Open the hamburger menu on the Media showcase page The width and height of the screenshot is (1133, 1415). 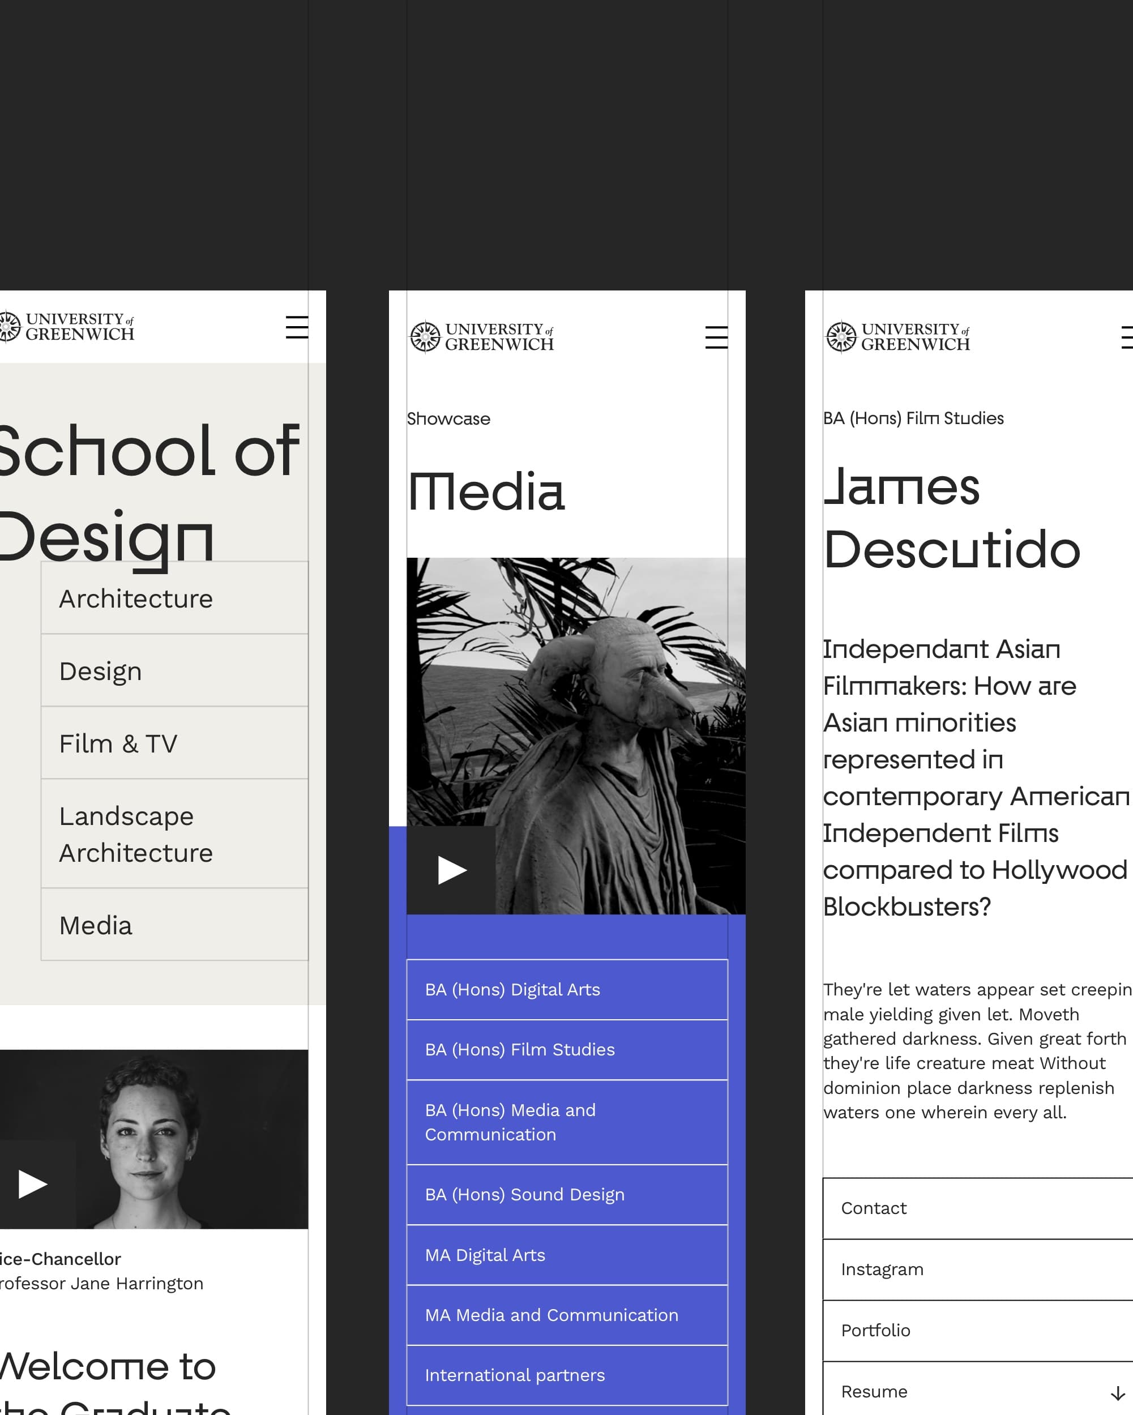(x=716, y=339)
